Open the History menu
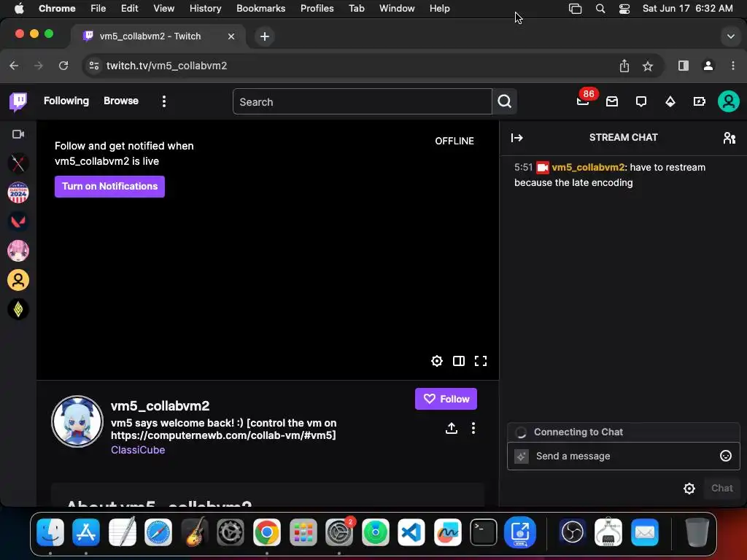747x560 pixels. point(205,9)
